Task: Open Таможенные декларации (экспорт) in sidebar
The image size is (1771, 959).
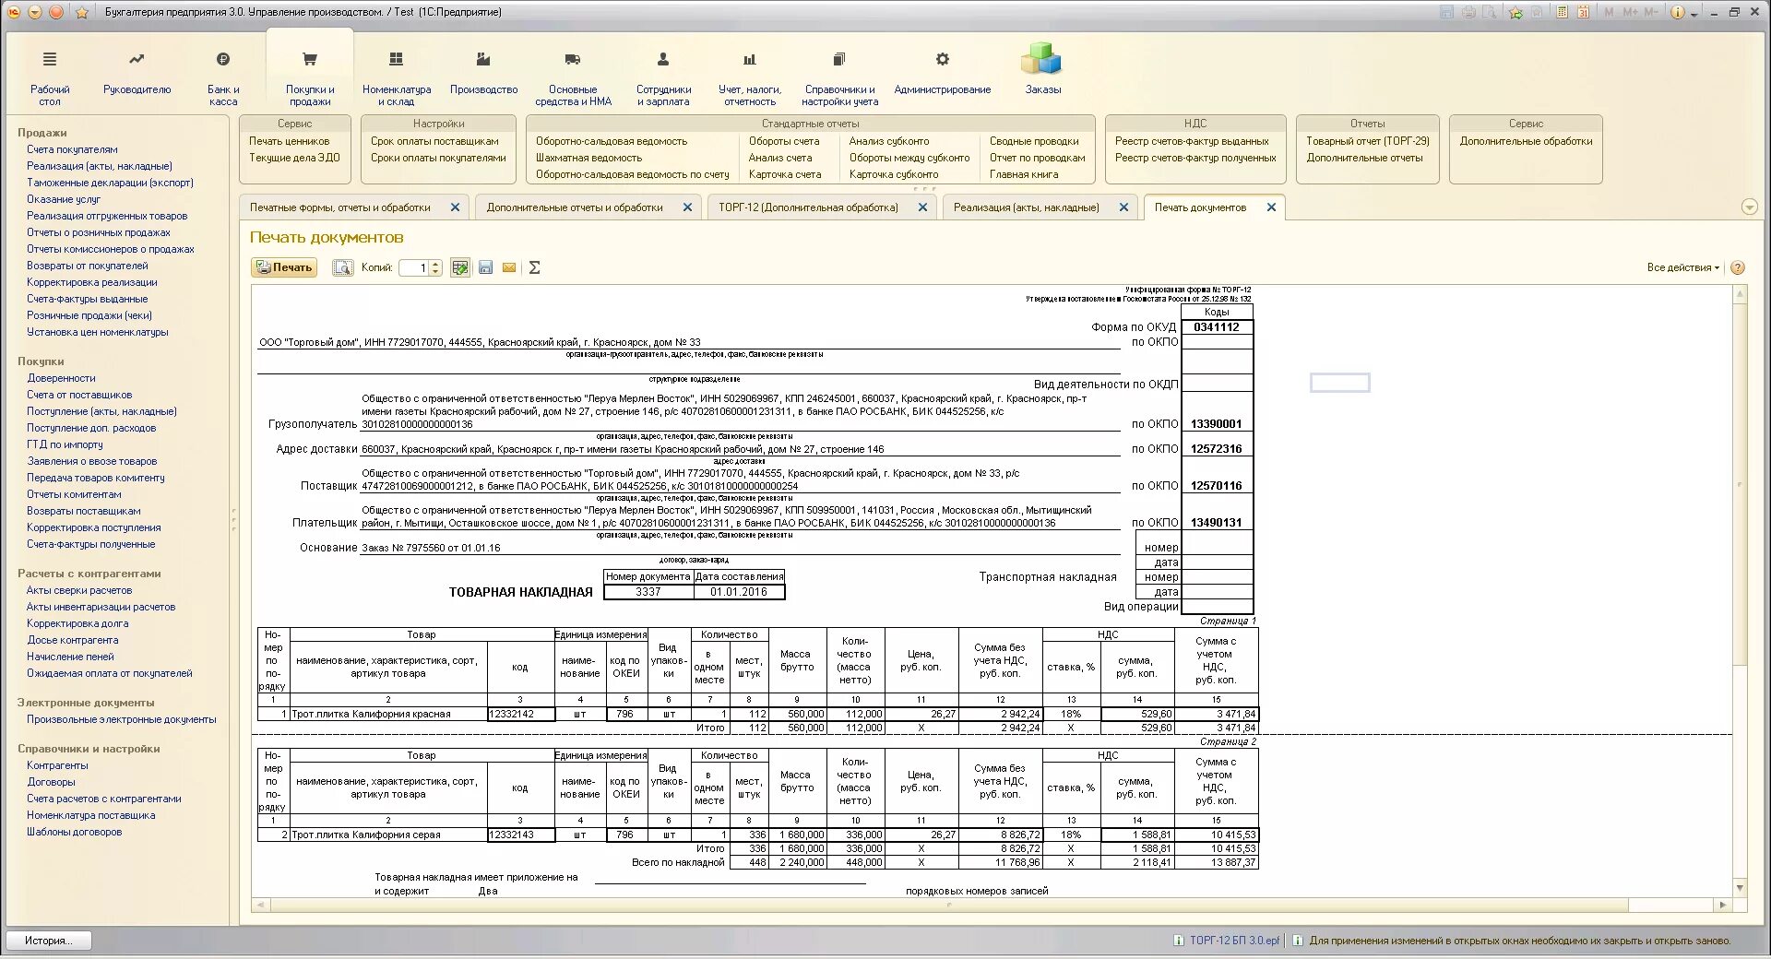Action: tap(110, 183)
